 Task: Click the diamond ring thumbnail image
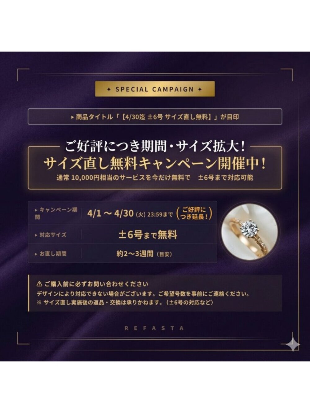pos(249,232)
